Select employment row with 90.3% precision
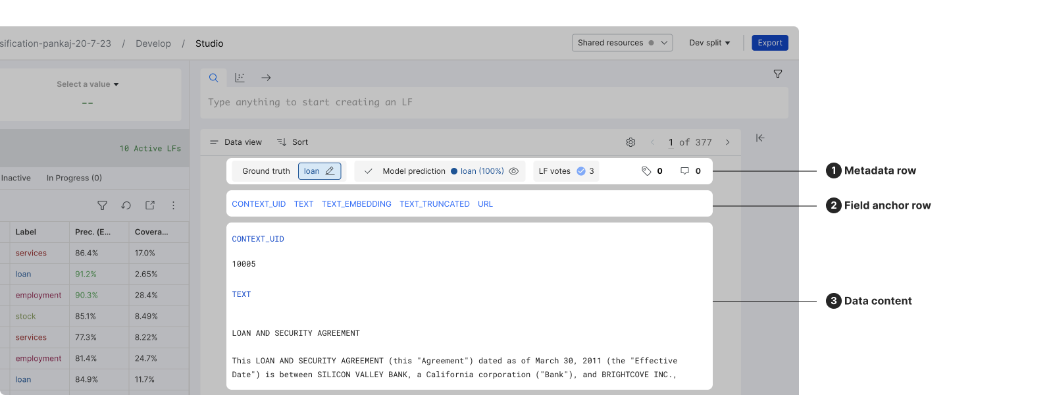This screenshot has width=1053, height=395. (94, 295)
